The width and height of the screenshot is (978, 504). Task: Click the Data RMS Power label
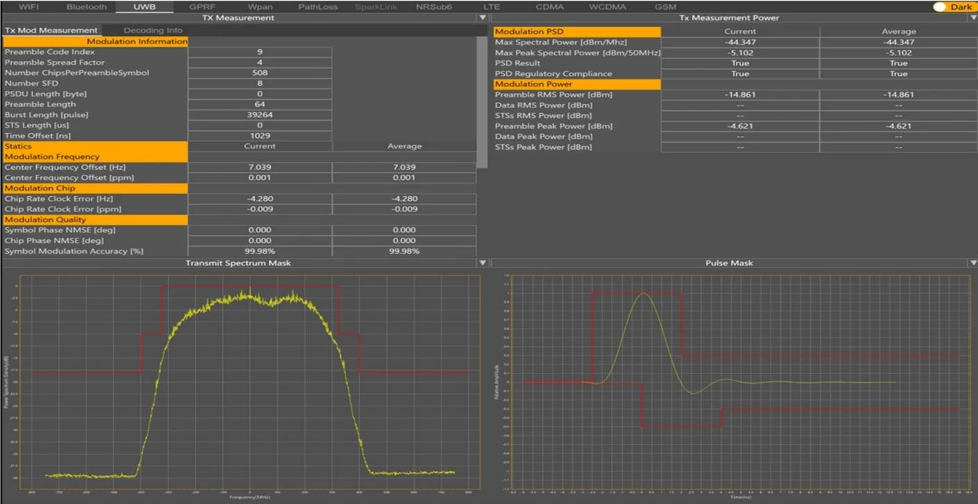pos(544,105)
